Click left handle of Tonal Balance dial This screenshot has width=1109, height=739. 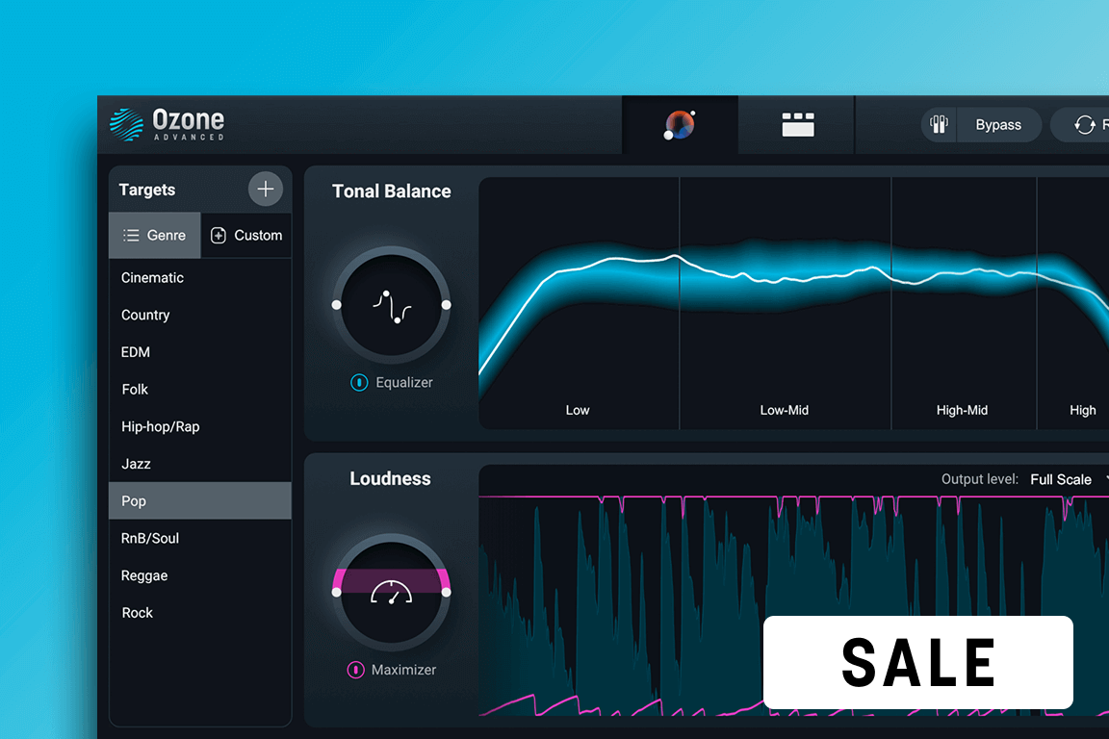pyautogui.click(x=337, y=305)
